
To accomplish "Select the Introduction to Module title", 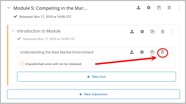I will pos(39,31).
